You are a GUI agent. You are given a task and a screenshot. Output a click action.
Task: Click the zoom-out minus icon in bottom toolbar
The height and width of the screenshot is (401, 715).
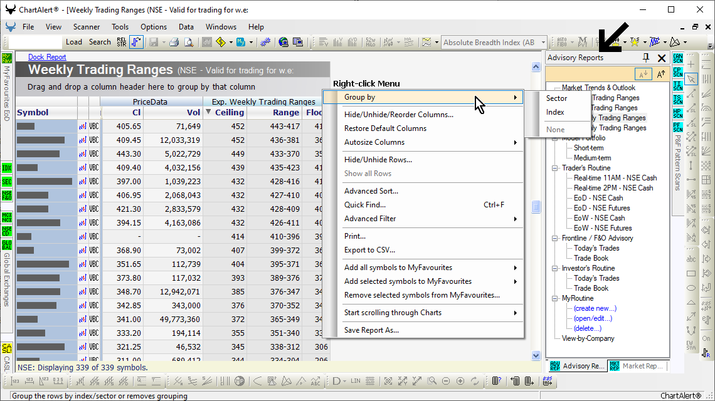[x=446, y=381]
